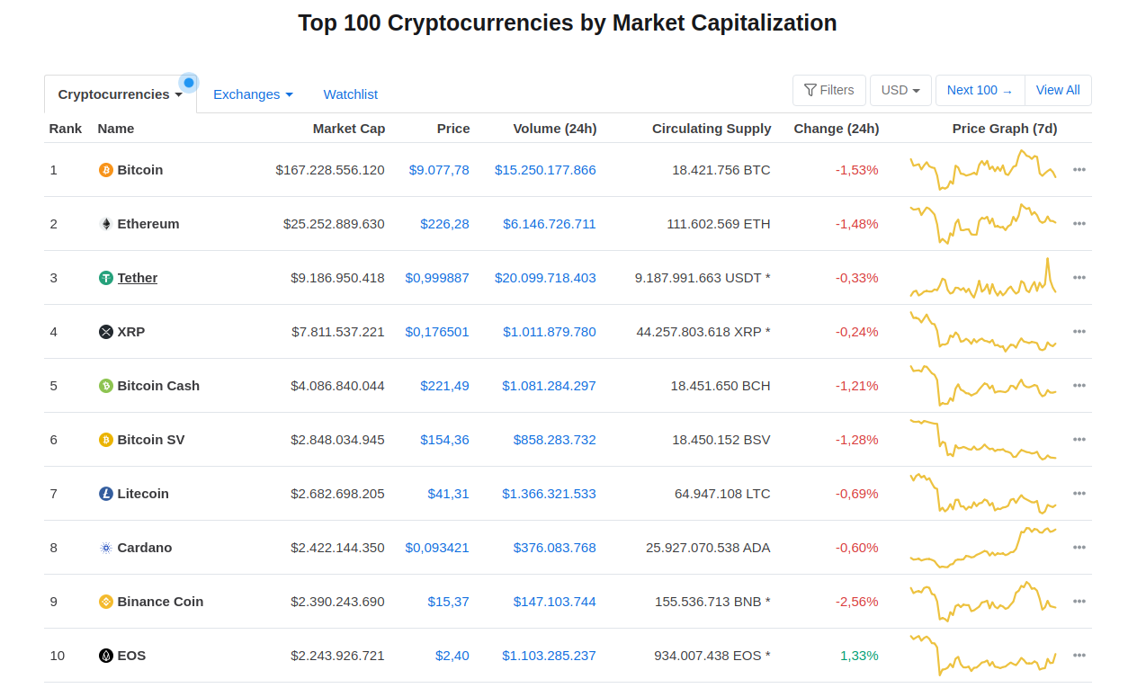Open the options menu on the Bitcoin row
The image size is (1137, 688).
click(1079, 169)
